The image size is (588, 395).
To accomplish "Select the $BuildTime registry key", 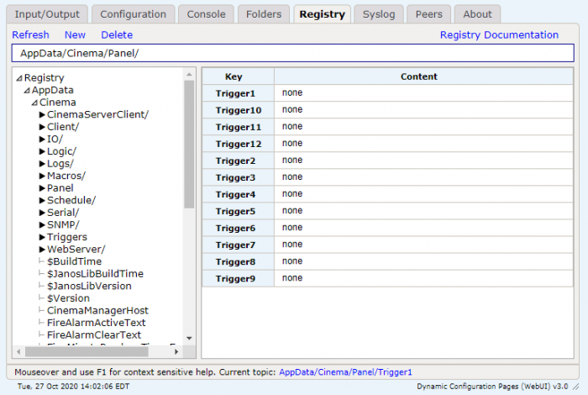I will pyautogui.click(x=74, y=261).
